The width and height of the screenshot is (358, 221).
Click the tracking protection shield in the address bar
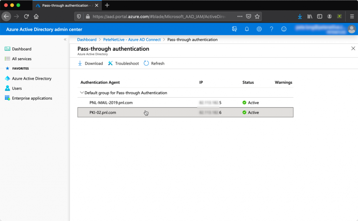79,16
